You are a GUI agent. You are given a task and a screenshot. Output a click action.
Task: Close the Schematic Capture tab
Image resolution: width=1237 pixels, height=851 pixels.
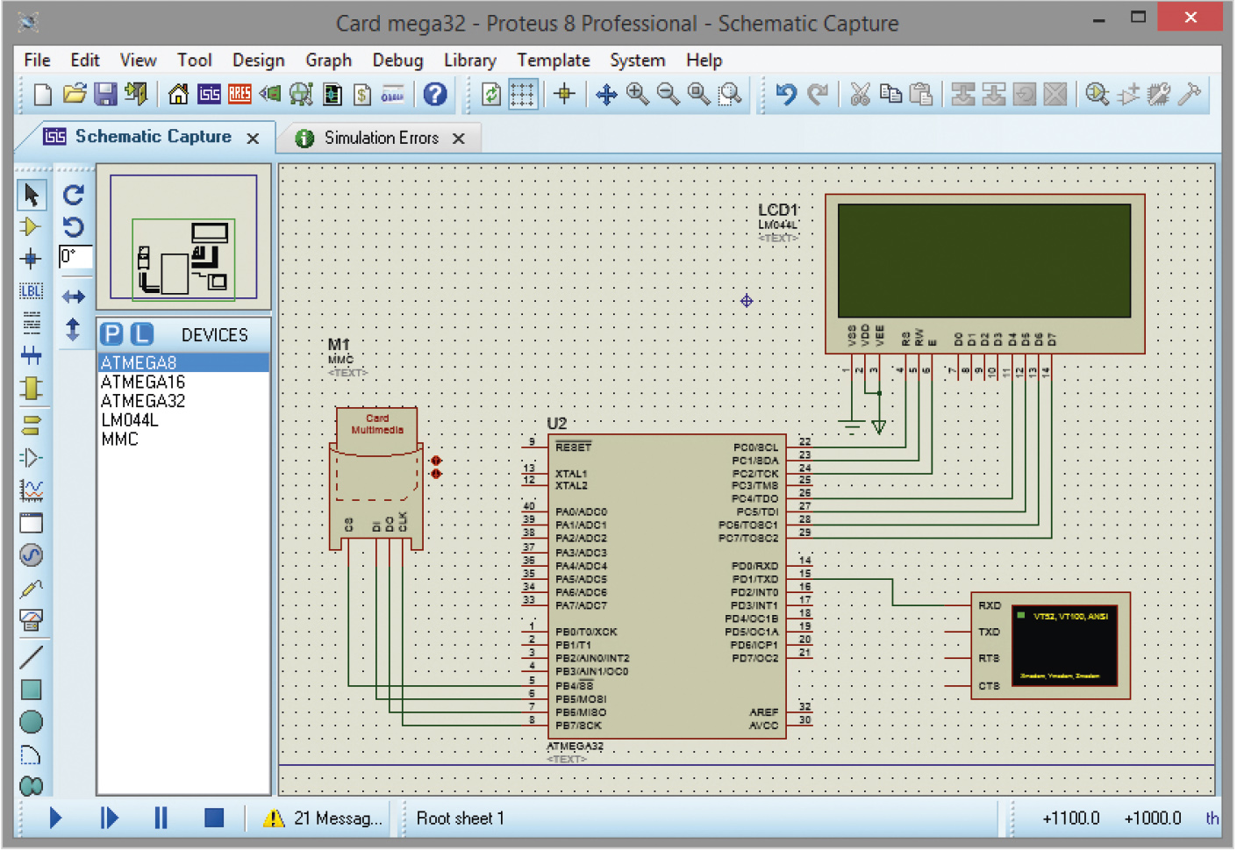253,139
